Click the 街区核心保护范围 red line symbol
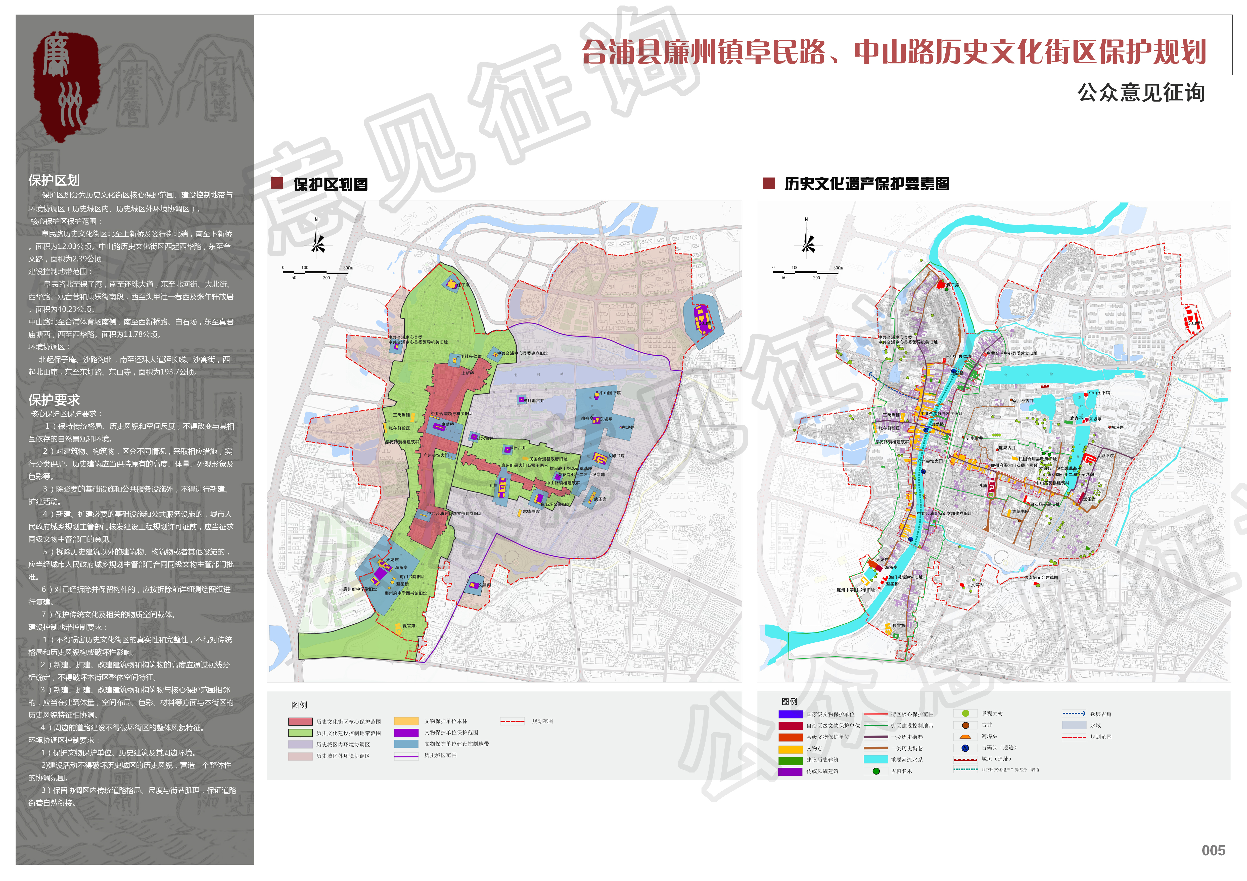Image resolution: width=1247 pixels, height=881 pixels. click(x=875, y=714)
